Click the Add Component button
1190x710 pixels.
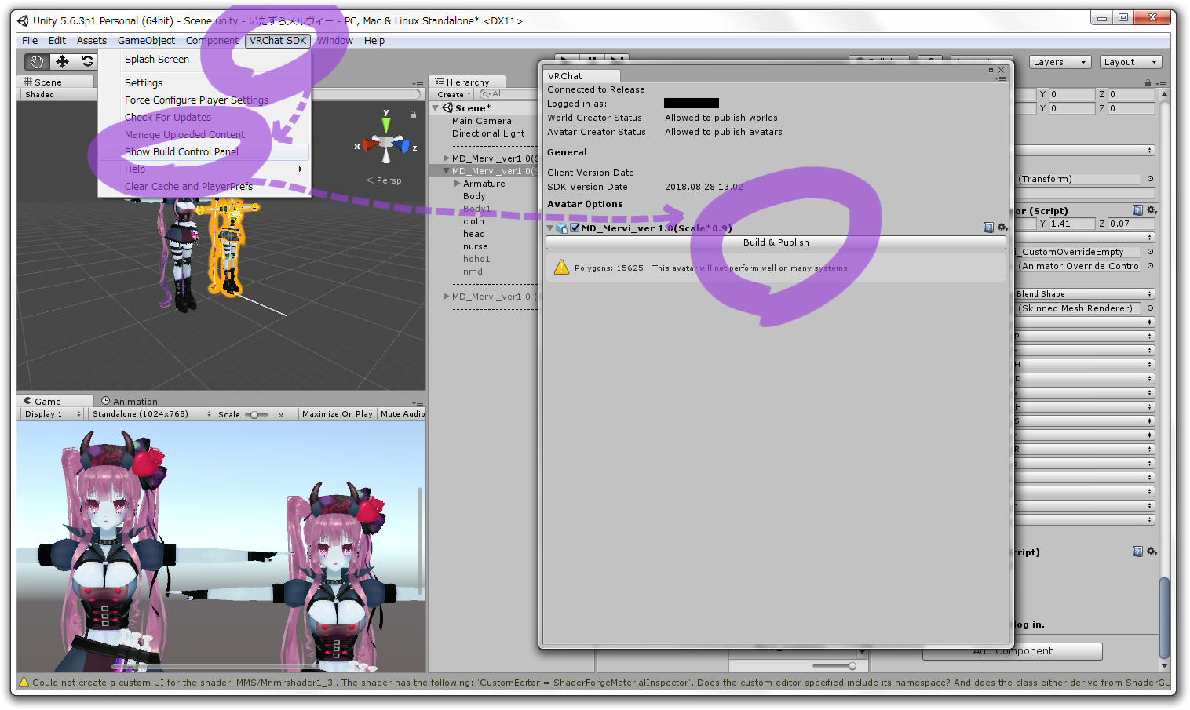coord(1013,651)
